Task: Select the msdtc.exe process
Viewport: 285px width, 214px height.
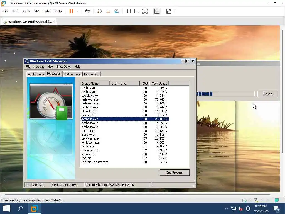Action: 125,115
